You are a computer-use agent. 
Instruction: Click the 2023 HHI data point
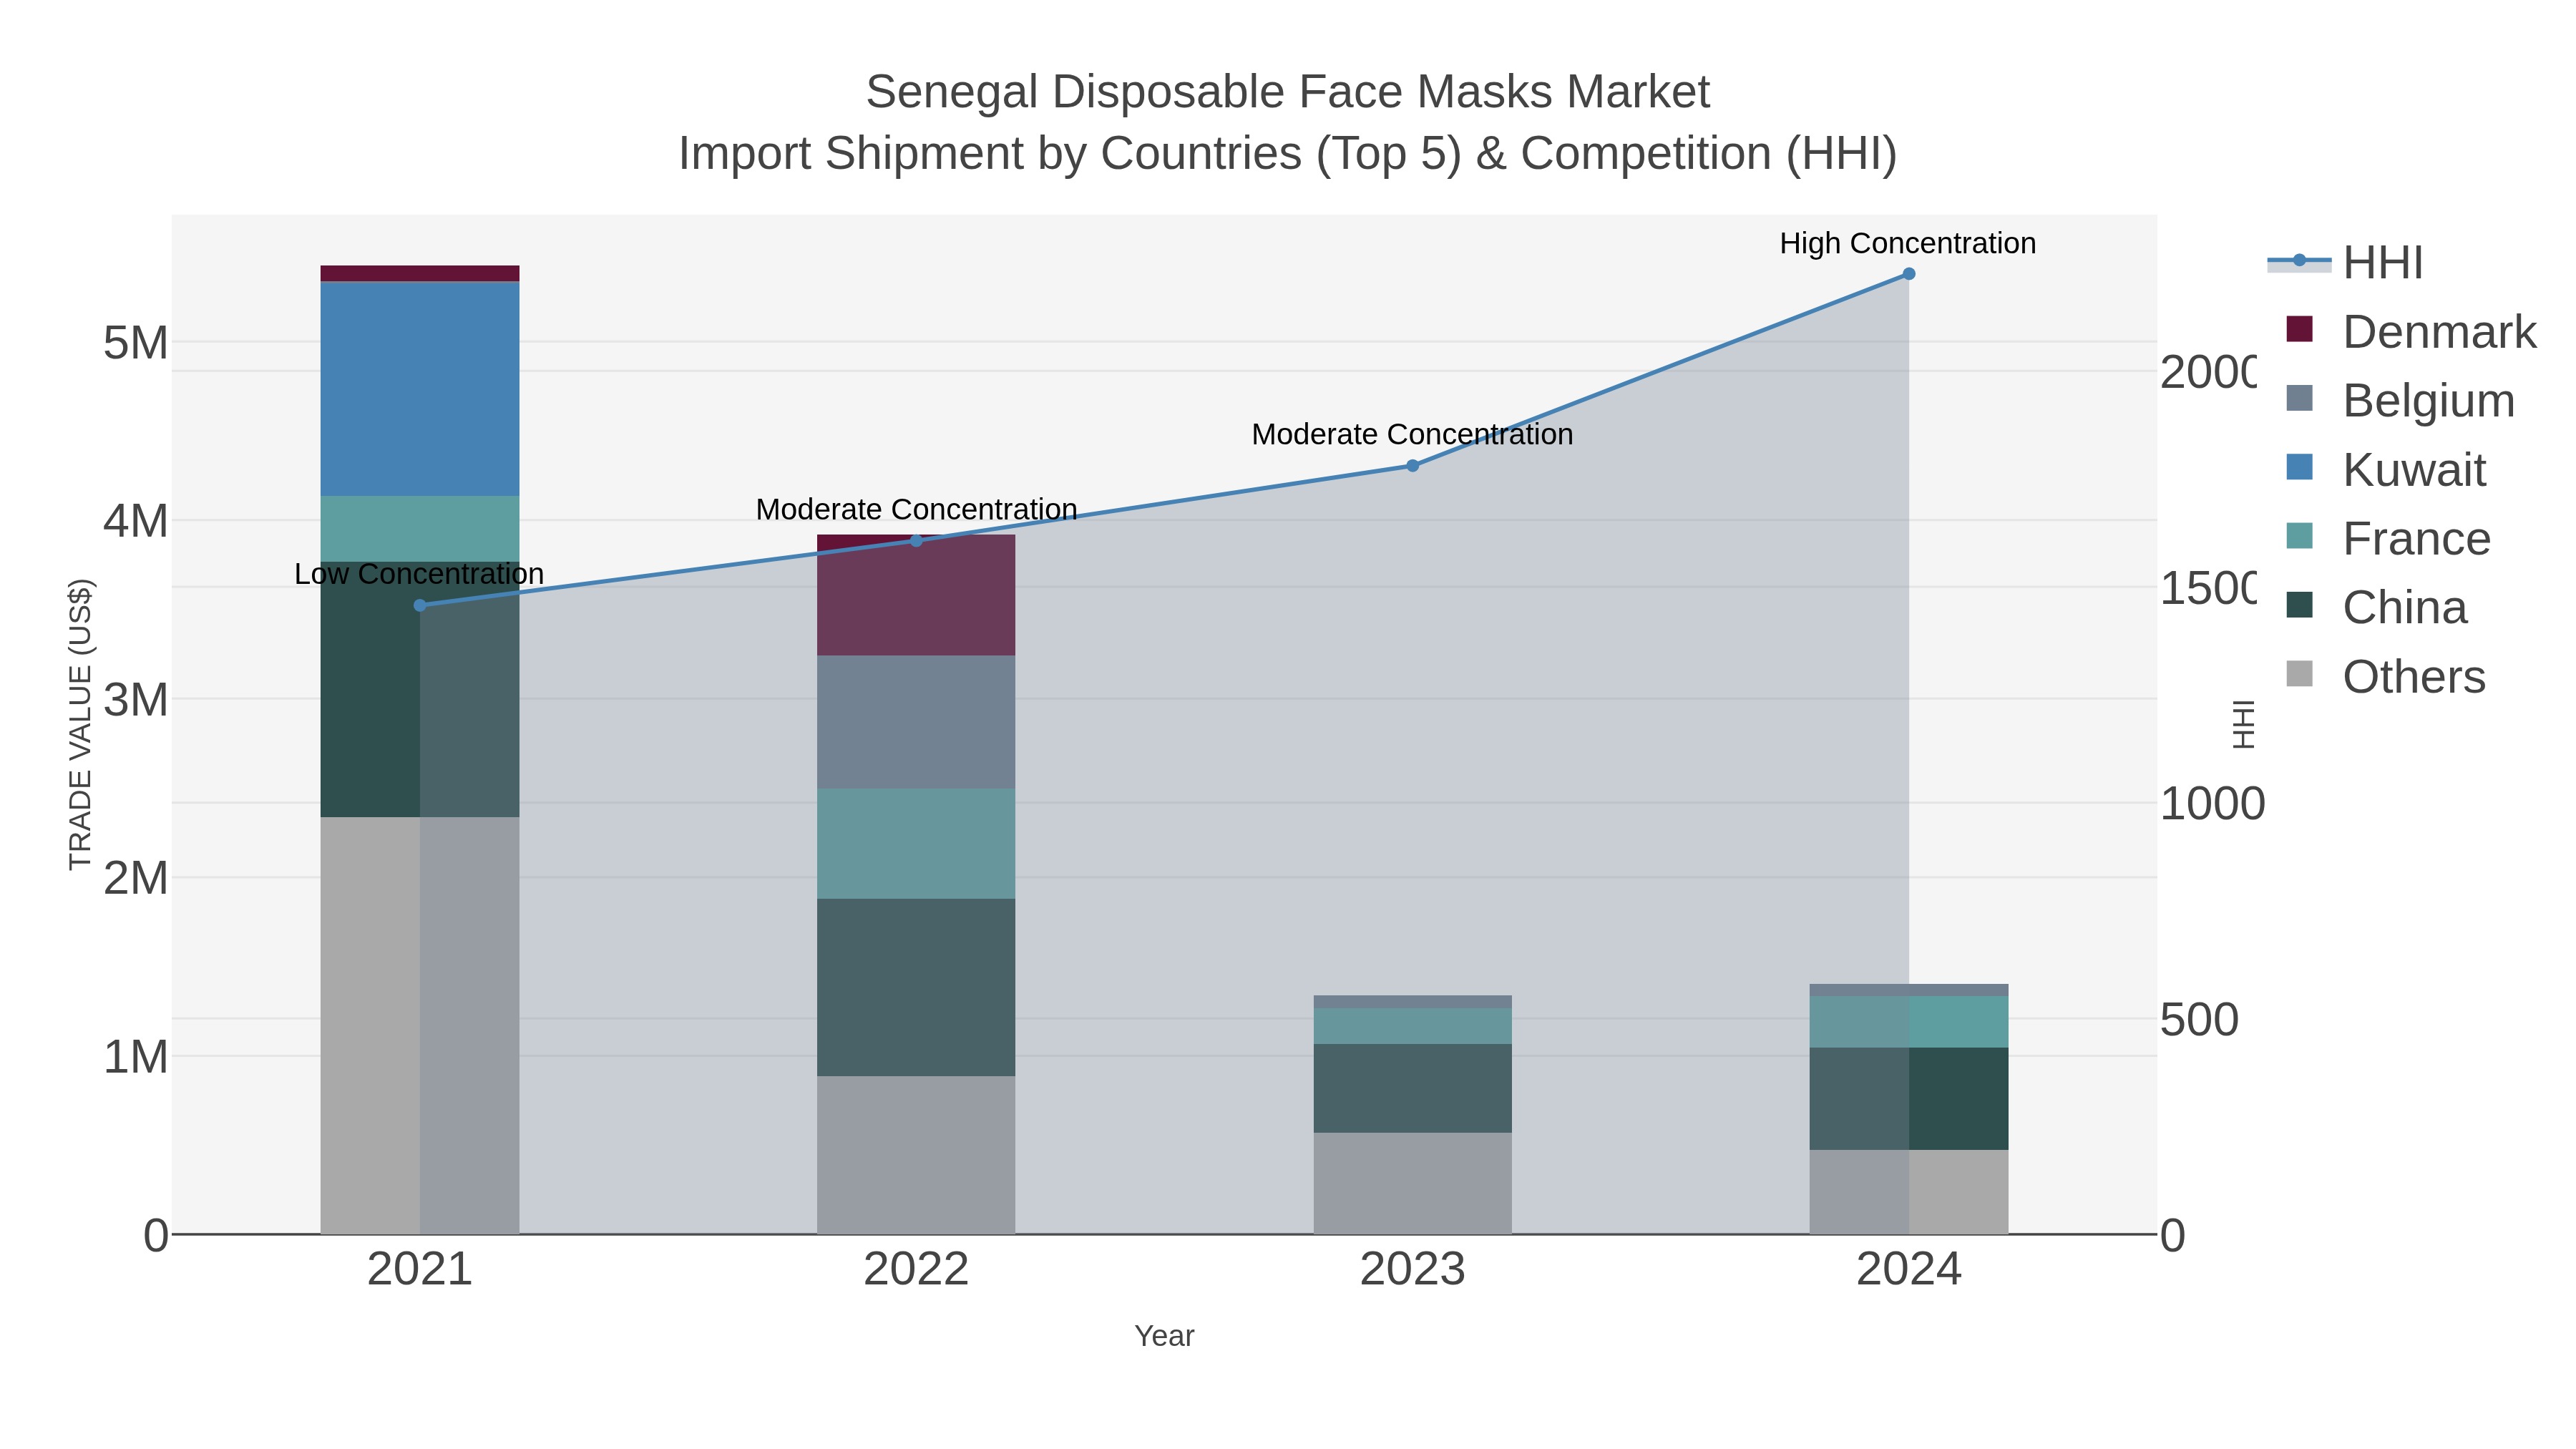tap(1412, 466)
